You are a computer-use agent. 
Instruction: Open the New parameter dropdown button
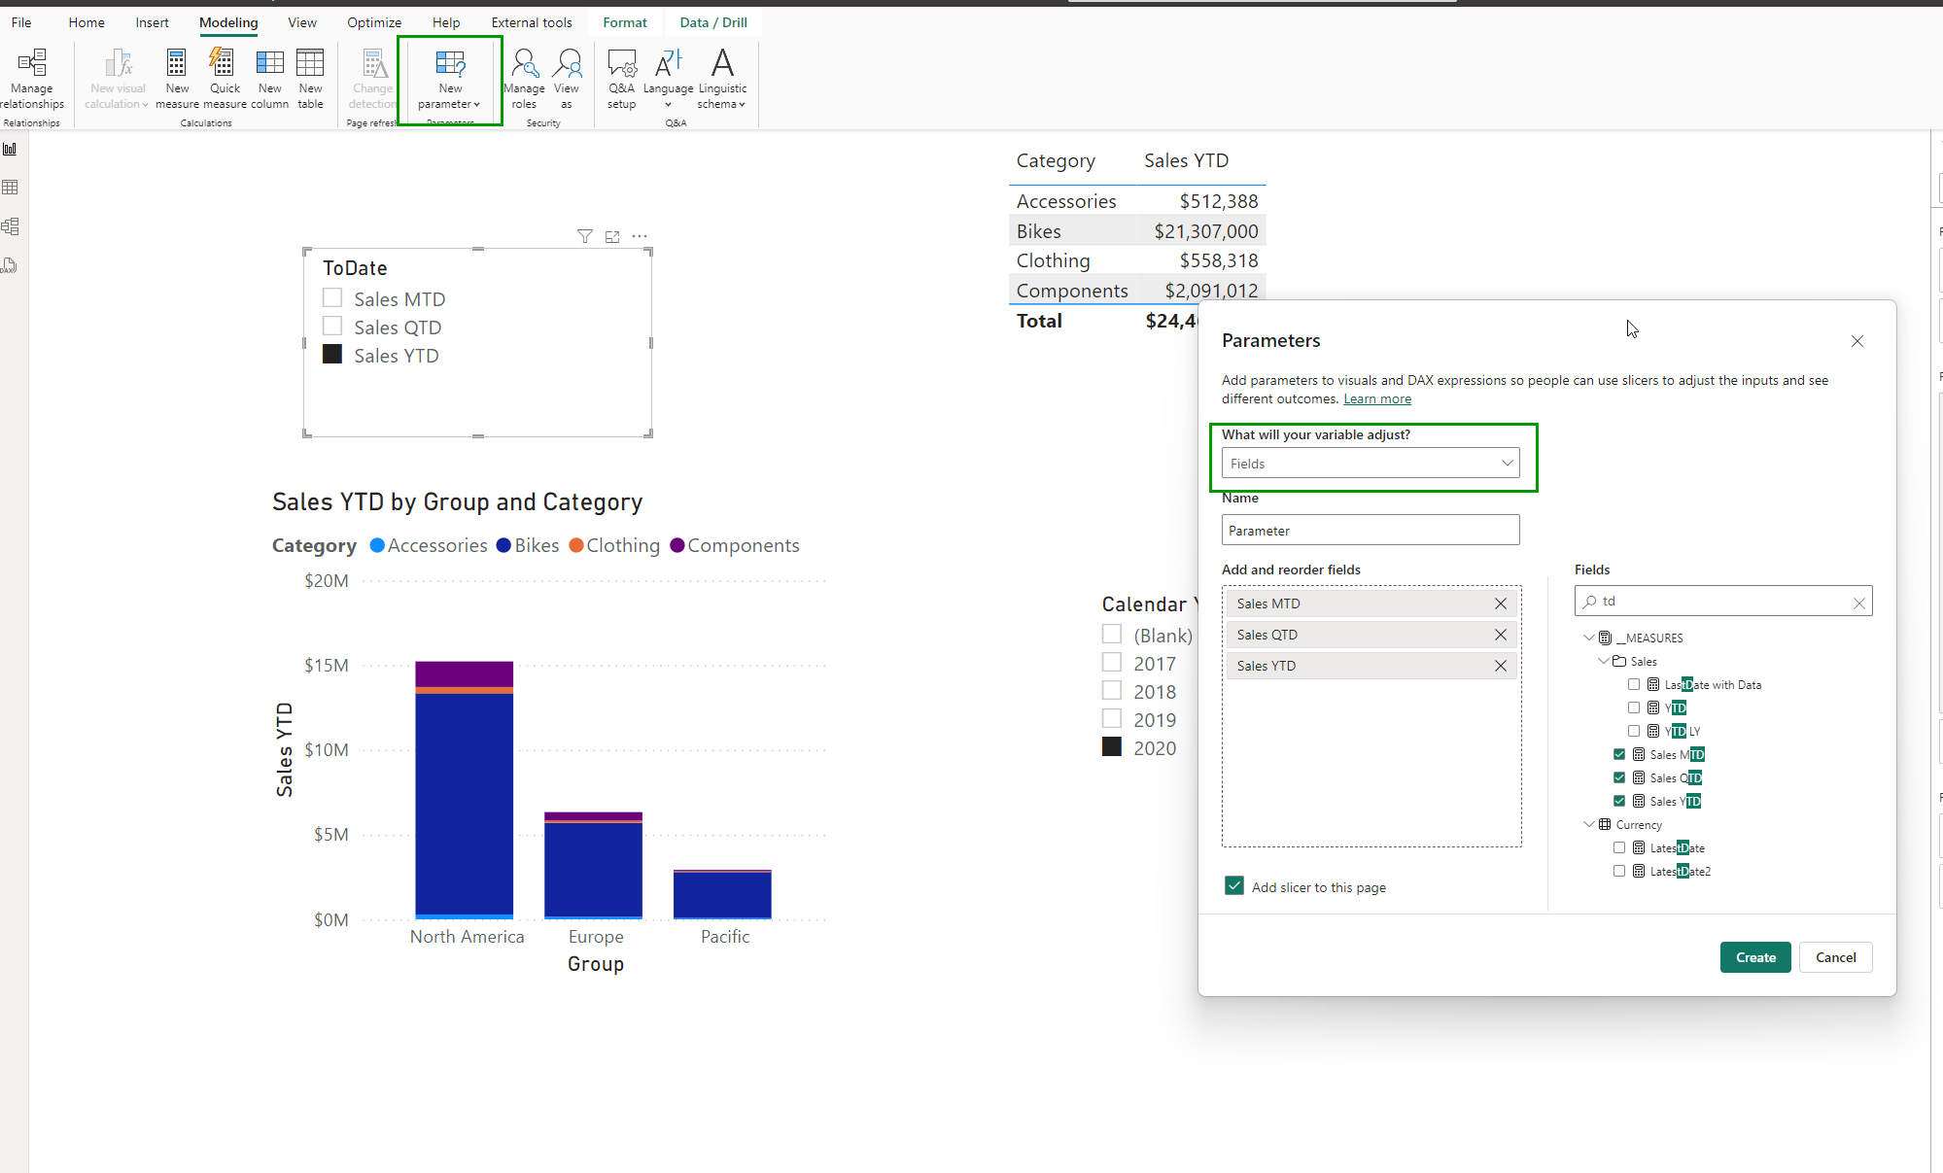tap(450, 80)
